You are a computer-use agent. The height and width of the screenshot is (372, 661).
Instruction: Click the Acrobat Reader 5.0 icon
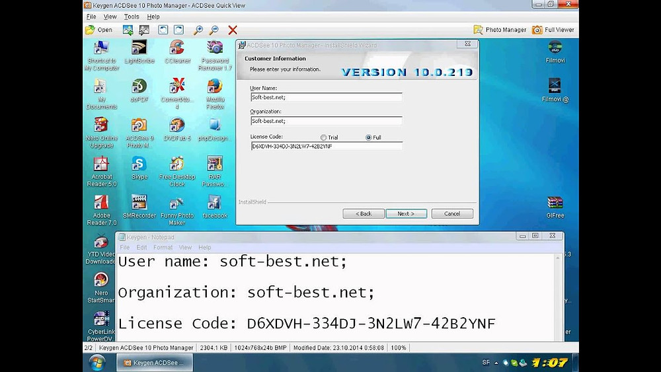pos(101,172)
